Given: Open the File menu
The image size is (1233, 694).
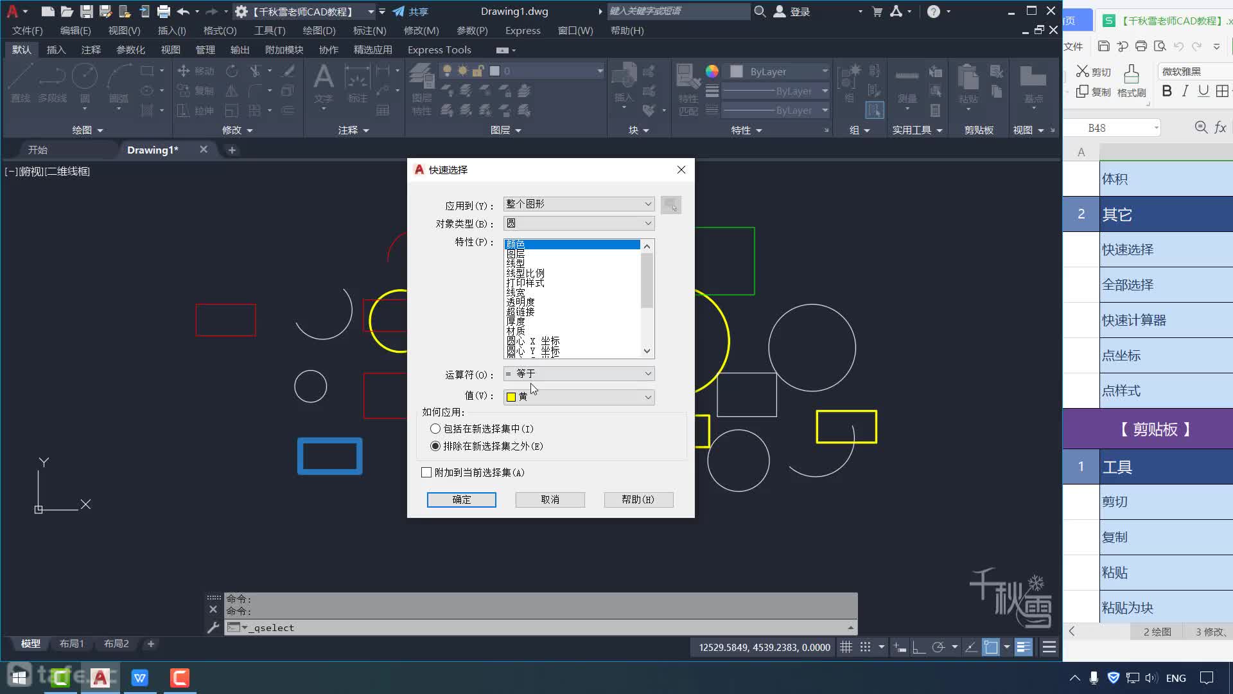Looking at the screenshot, I should point(28,31).
